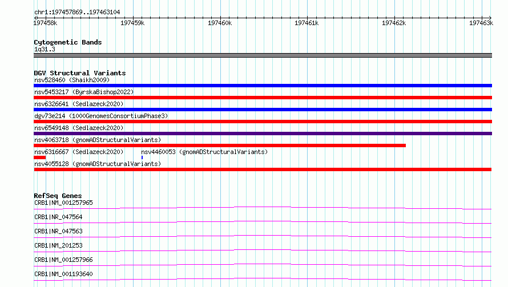508x287 pixels.
Task: Click the 197462k ruler tick label
Action: (394, 23)
